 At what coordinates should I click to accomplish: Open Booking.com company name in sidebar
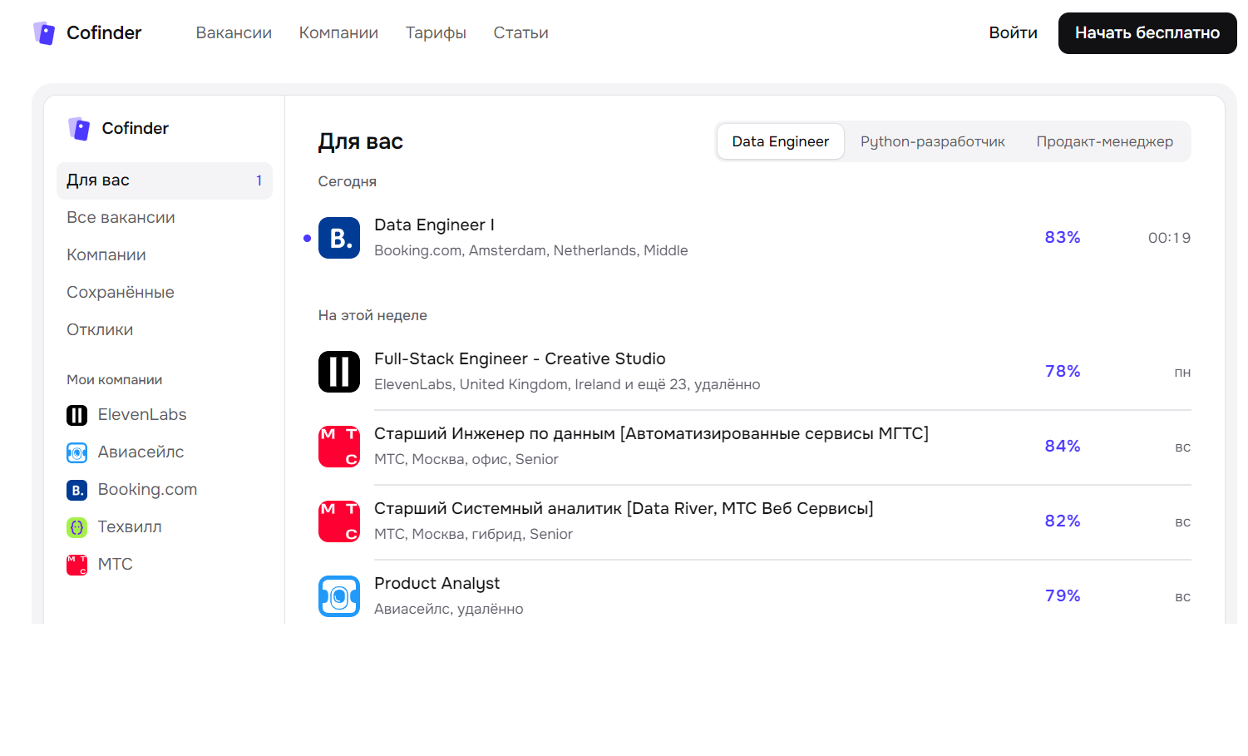click(147, 489)
